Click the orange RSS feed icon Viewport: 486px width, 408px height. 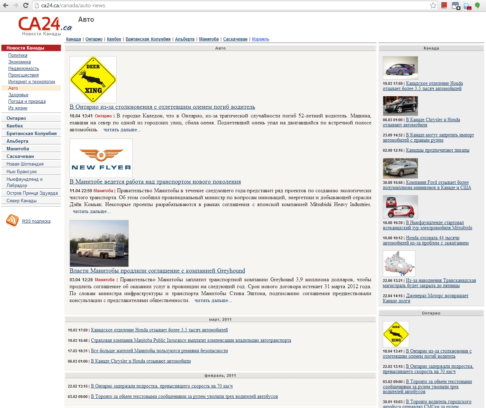pyautogui.click(x=12, y=221)
